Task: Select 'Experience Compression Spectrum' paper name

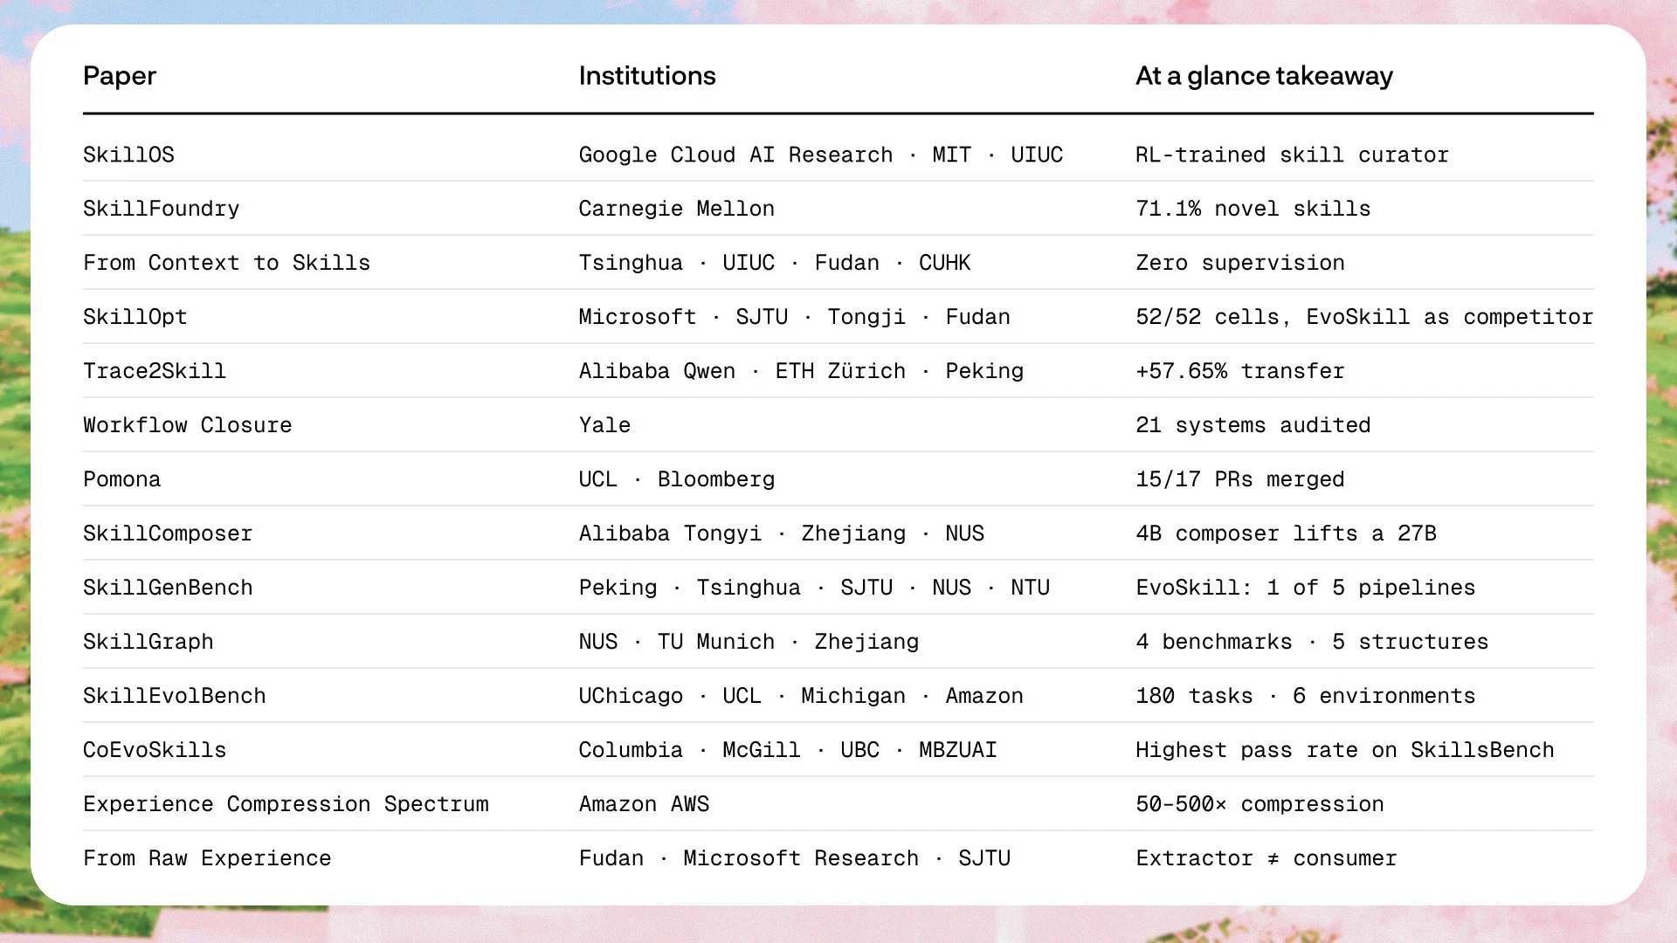Action: 286,804
